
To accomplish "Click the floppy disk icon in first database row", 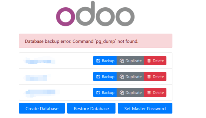I will click(98, 61).
